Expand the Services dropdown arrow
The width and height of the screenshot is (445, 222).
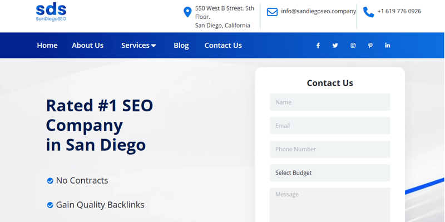tap(154, 46)
